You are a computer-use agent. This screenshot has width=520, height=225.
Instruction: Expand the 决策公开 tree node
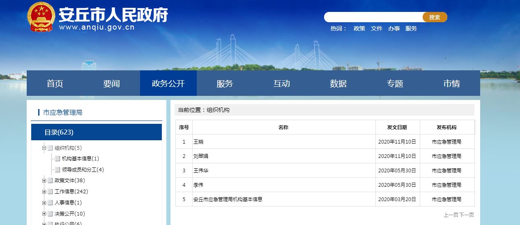coord(44,214)
